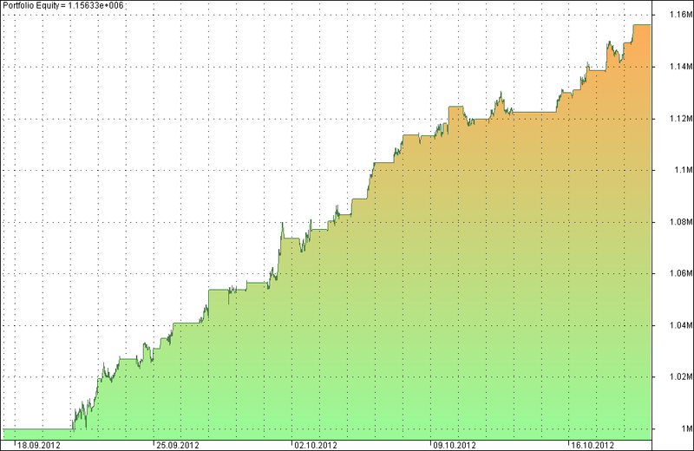The width and height of the screenshot is (694, 451).
Task: Click the 02.10.2012 date marker
Action: (317, 444)
